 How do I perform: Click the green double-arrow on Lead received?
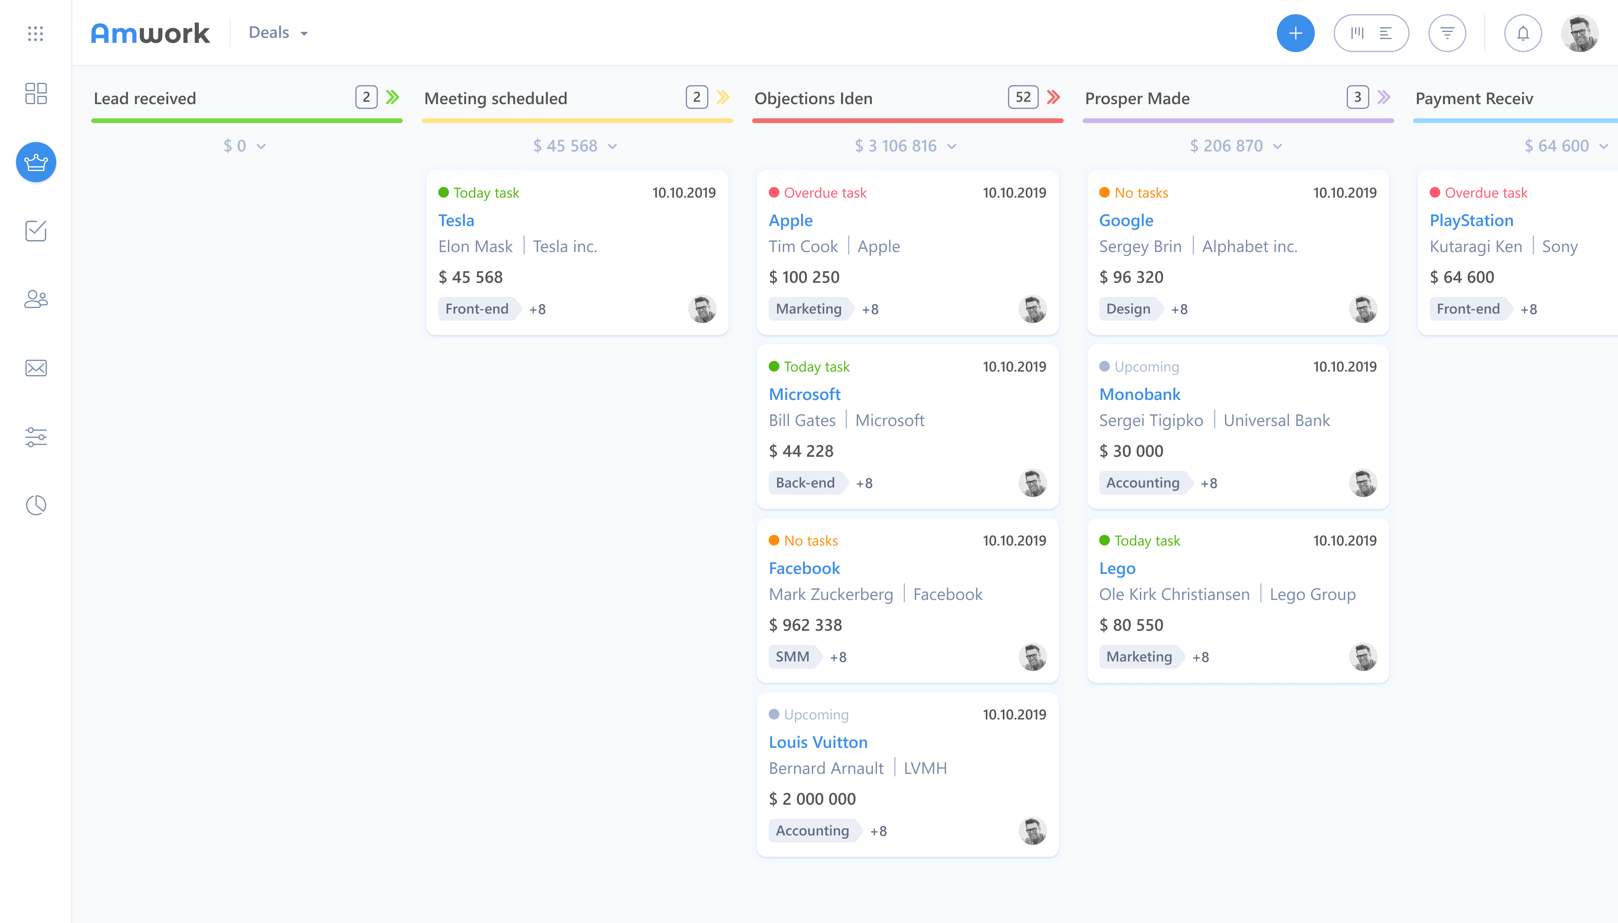click(x=393, y=97)
